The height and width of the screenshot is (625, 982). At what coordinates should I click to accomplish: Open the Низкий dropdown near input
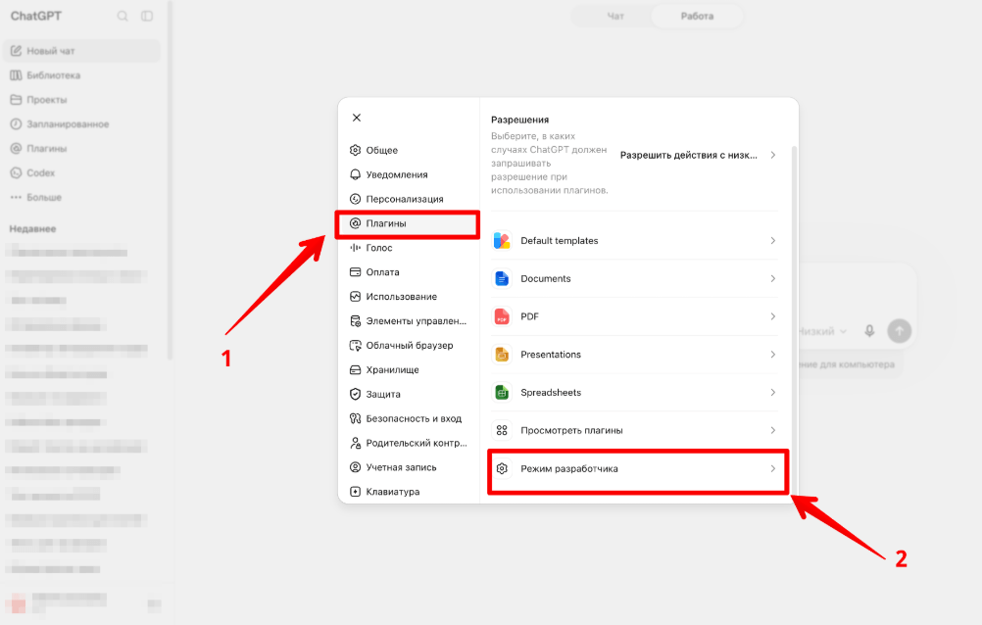click(822, 331)
